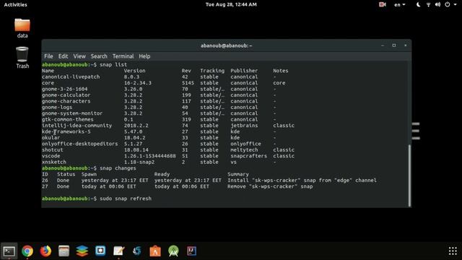The width and height of the screenshot is (462, 260).
Task: Click 'onlyoffice-desktopeditors' in the list
Action: 79,144
